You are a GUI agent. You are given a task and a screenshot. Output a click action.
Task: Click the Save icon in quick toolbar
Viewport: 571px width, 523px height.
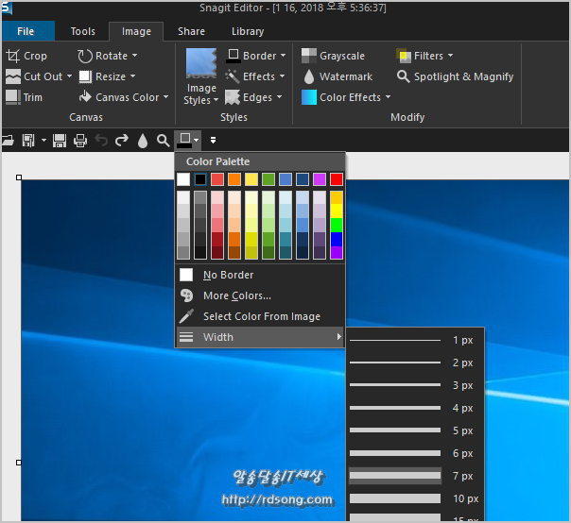click(60, 140)
